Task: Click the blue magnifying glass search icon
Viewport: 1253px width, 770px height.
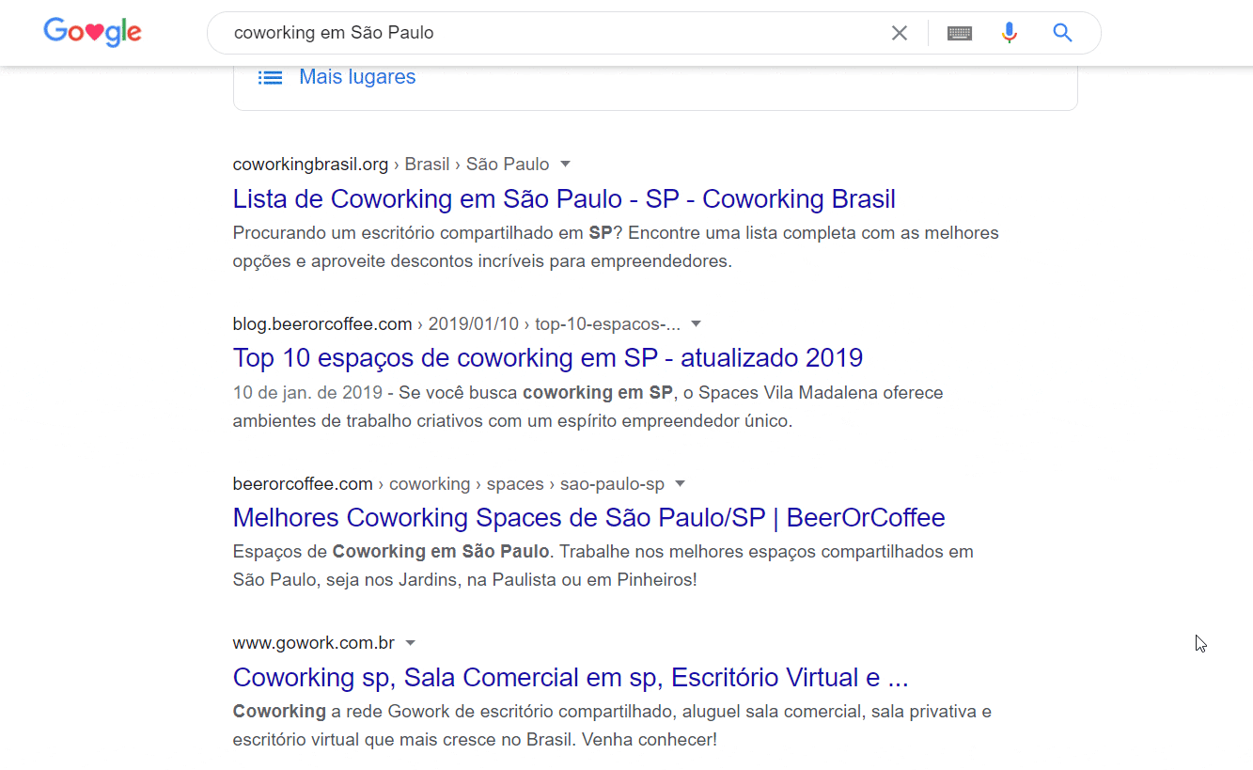Action: 1062,33
